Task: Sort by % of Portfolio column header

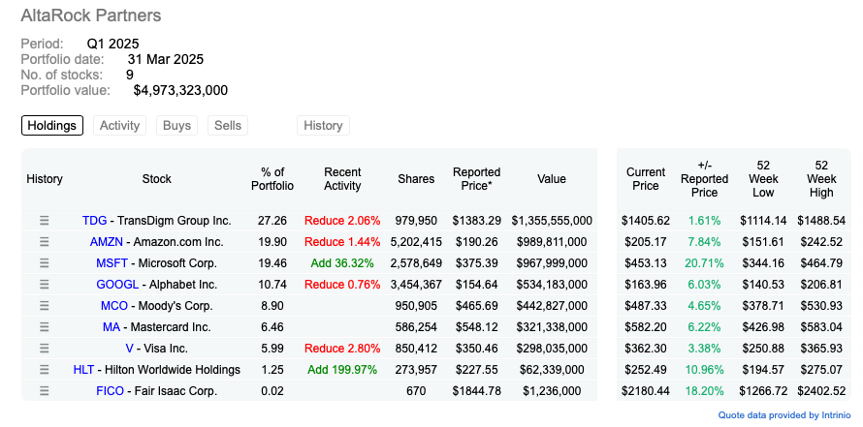Action: point(272,179)
